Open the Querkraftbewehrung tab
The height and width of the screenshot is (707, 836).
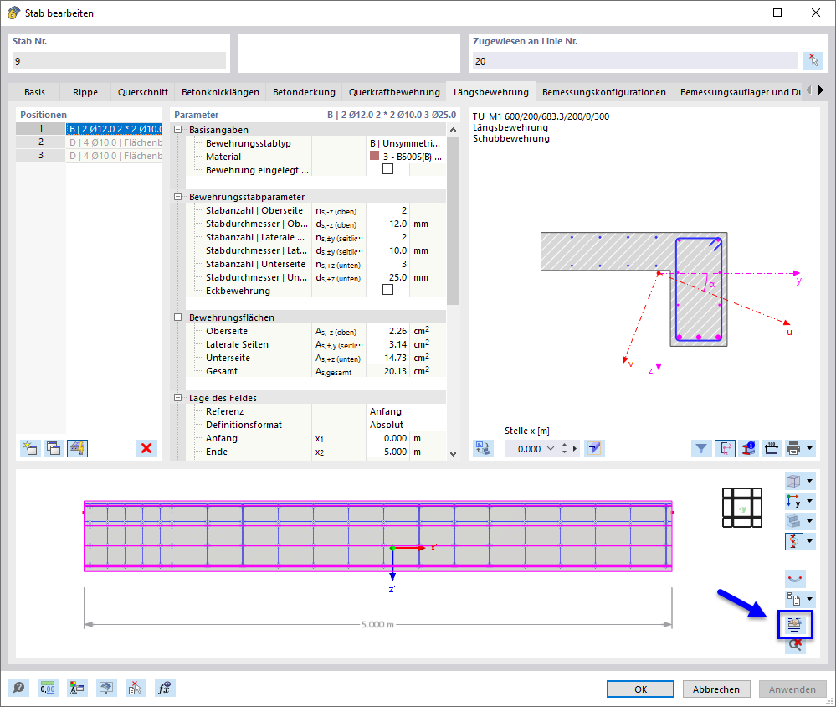tap(394, 92)
